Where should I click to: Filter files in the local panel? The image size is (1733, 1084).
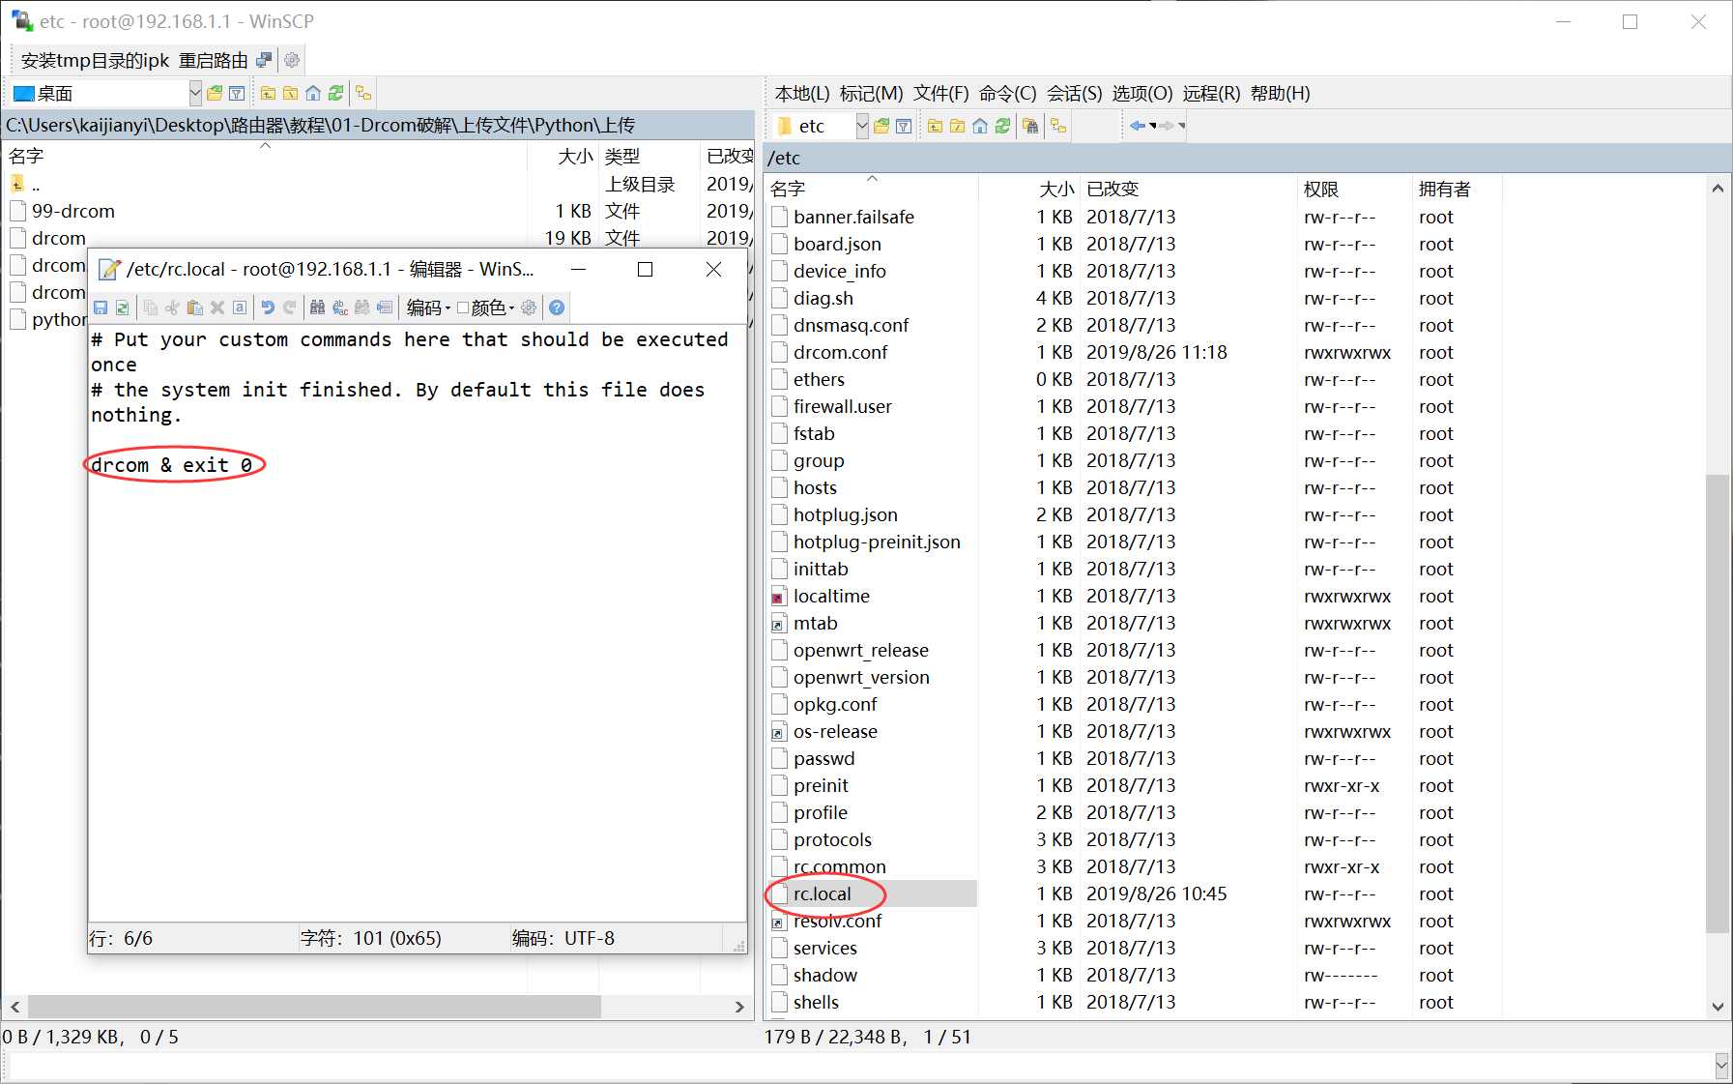[237, 93]
